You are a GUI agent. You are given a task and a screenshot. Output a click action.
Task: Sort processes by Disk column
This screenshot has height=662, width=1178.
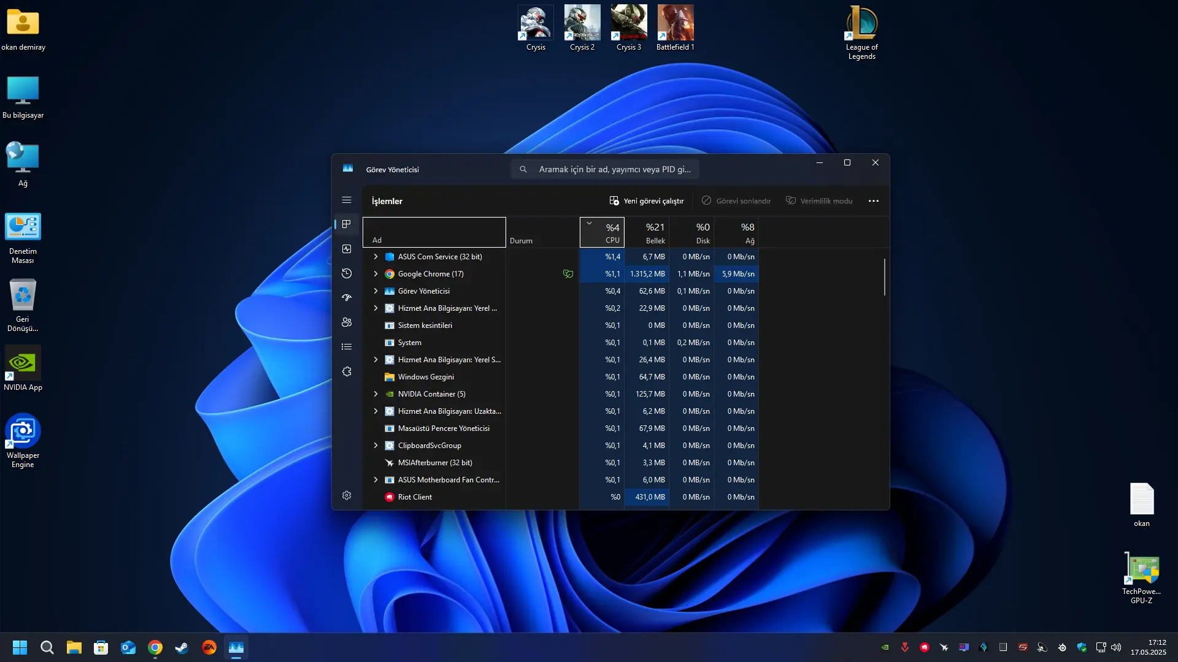(x=691, y=232)
